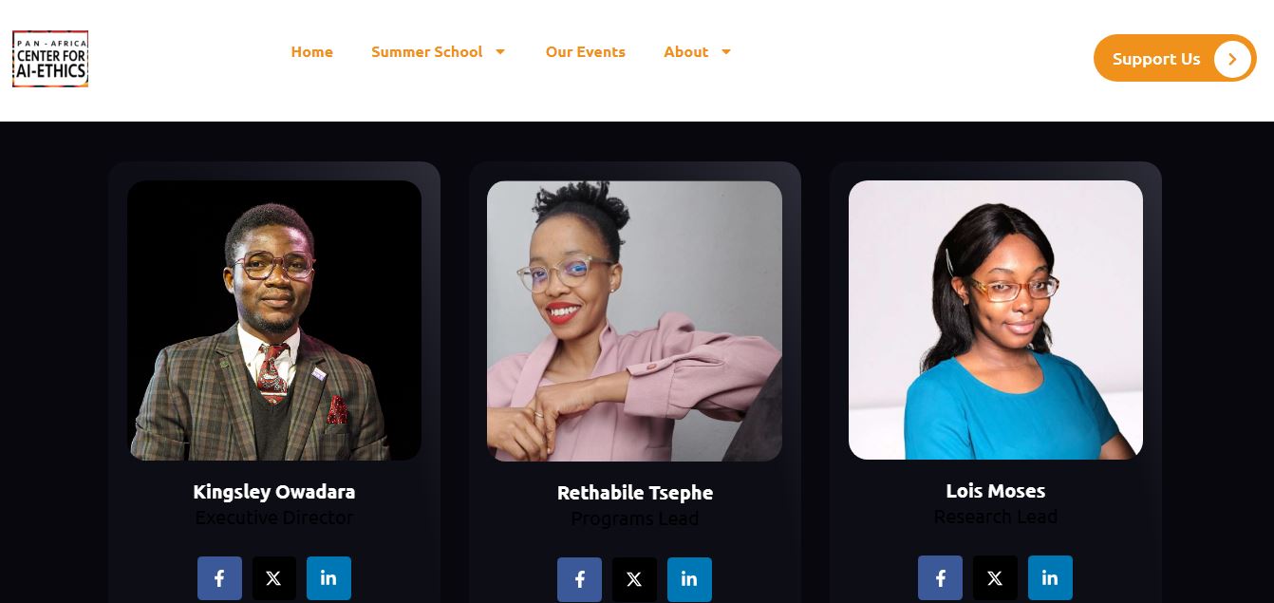1274x603 pixels.
Task: Select the Summer School menu label
Action: [x=426, y=51]
